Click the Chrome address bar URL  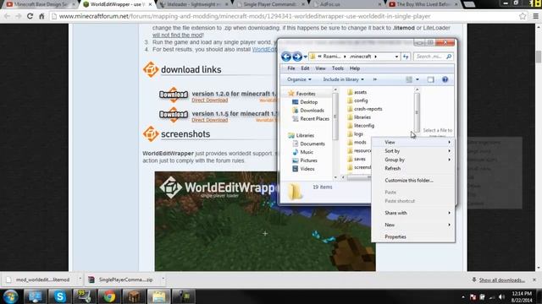click(x=245, y=16)
